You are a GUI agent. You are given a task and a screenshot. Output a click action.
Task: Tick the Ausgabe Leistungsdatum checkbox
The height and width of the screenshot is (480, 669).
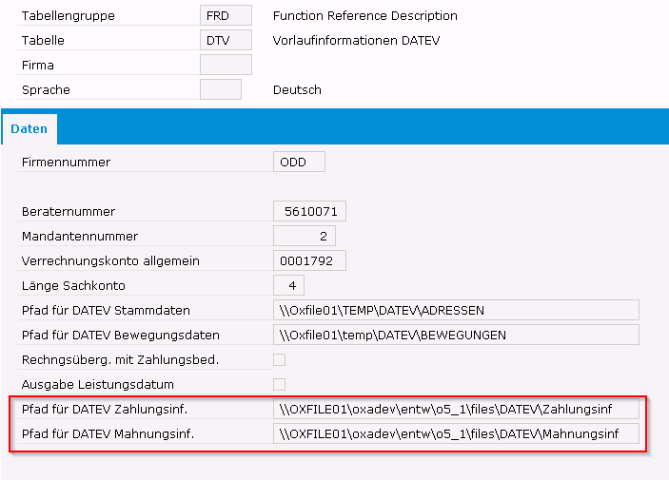[280, 385]
